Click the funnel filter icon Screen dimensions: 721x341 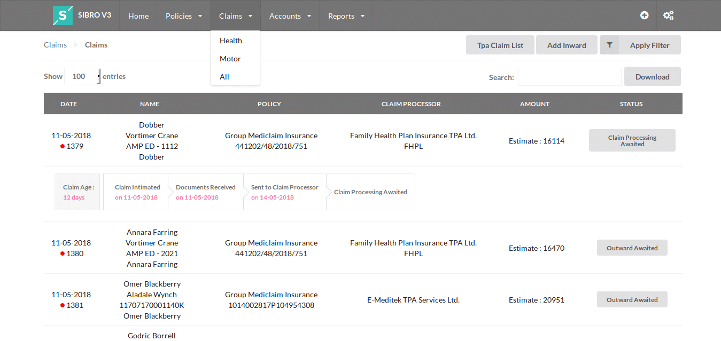pos(609,45)
